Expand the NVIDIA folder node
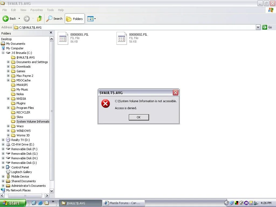This screenshot has width=276, height=207. [x=8, y=99]
